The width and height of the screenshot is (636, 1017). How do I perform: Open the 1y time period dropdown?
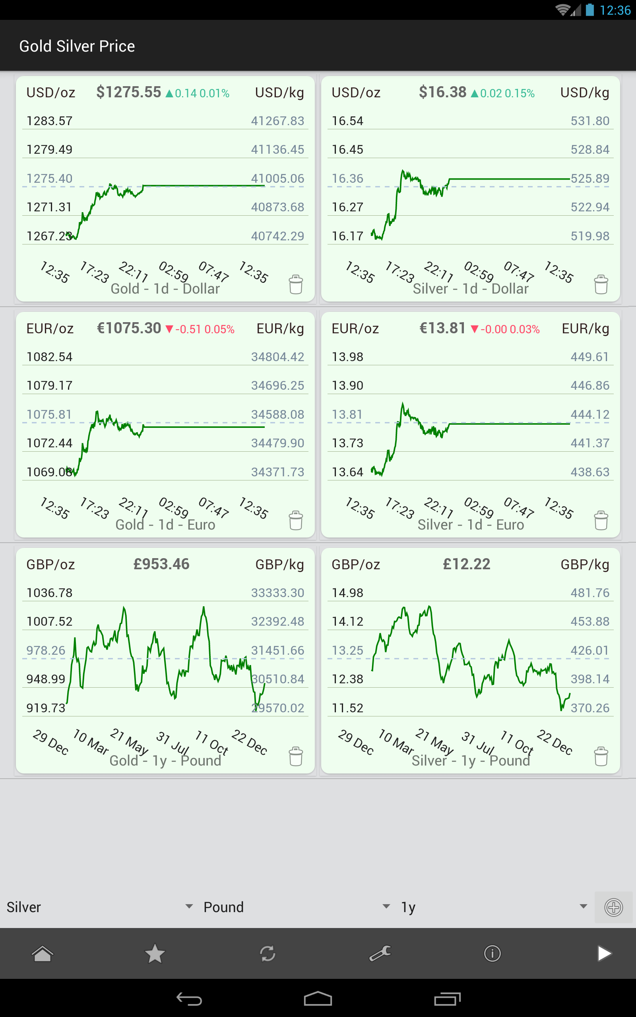coord(493,907)
